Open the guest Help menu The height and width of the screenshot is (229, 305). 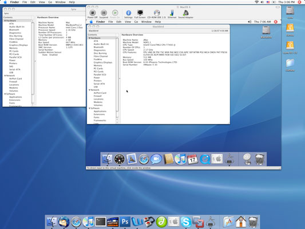(158, 22)
